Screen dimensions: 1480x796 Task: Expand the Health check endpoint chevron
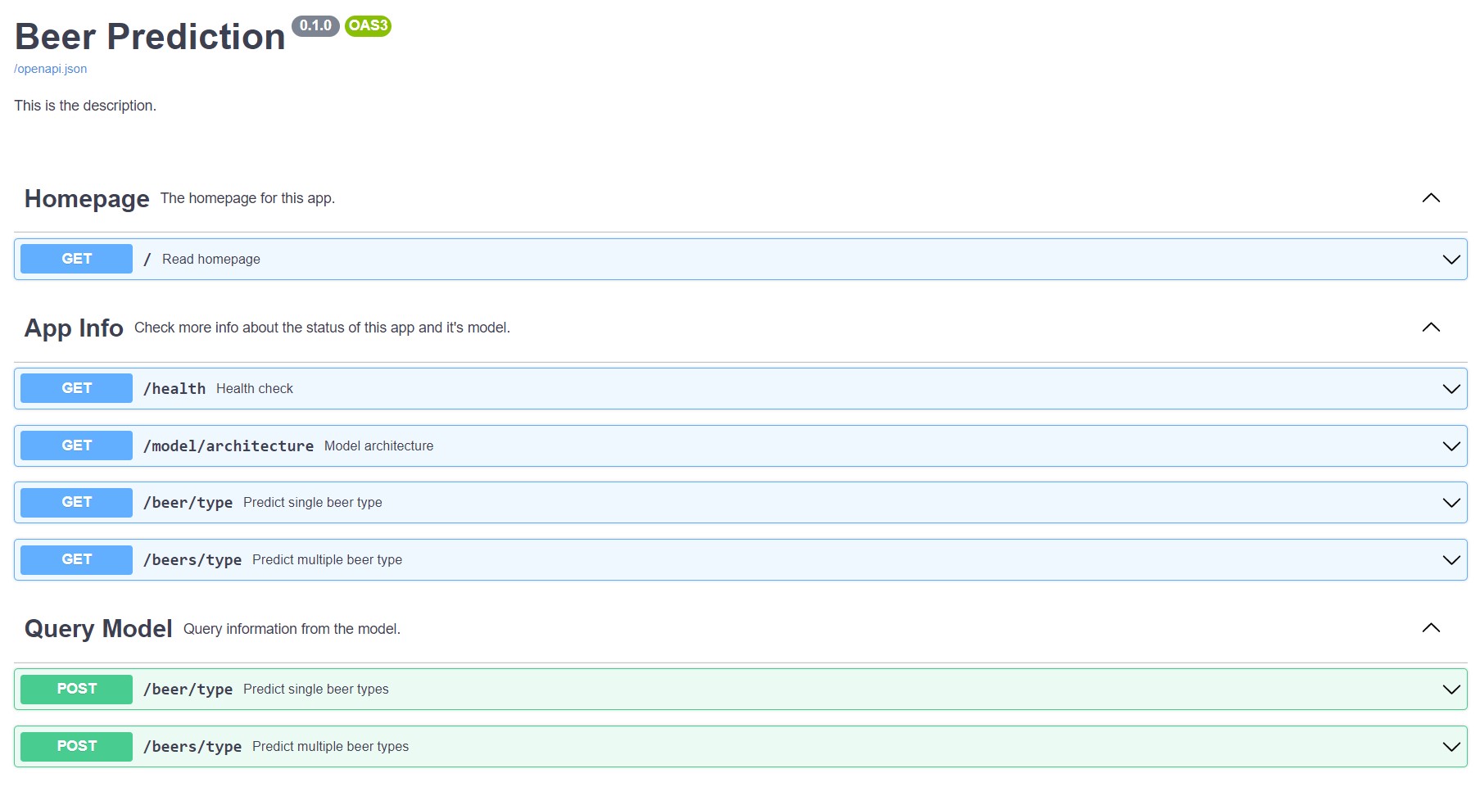pos(1451,389)
